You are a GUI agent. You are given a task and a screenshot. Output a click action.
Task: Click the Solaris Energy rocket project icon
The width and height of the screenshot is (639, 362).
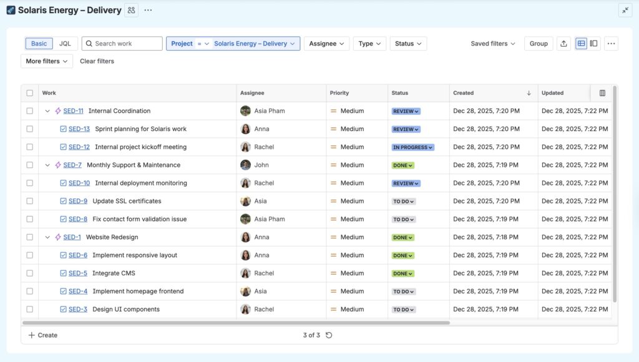click(x=9, y=10)
